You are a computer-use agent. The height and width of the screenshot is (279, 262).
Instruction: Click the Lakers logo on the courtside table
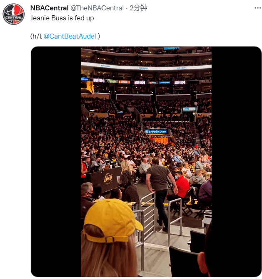click(108, 178)
